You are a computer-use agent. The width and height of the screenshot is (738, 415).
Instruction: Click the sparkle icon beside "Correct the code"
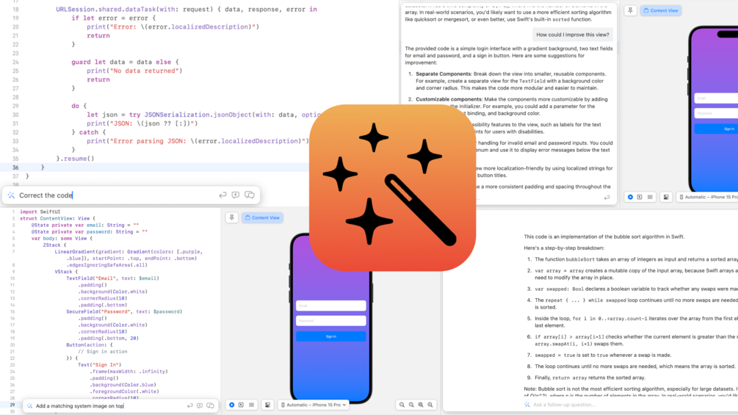tap(11, 195)
